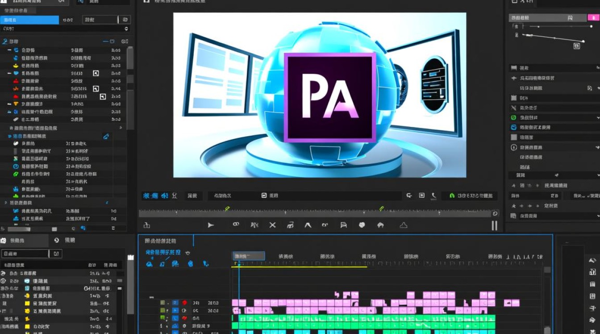Click the shield-shaped icon in transport bar
Screen dimensions: 600x334
[362, 225]
